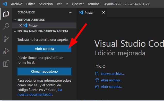Close the Iniciar editor tab
The height and width of the screenshot is (101, 164).
[103, 12]
